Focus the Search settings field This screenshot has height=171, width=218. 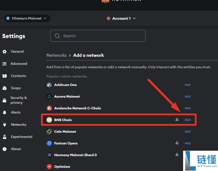(x=98, y=36)
